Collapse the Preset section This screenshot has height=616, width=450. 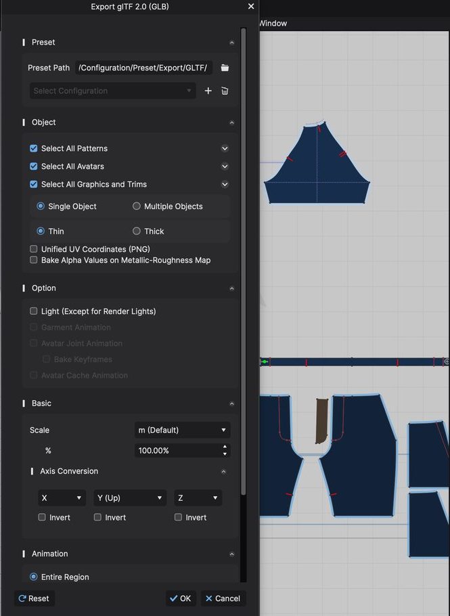pos(231,43)
